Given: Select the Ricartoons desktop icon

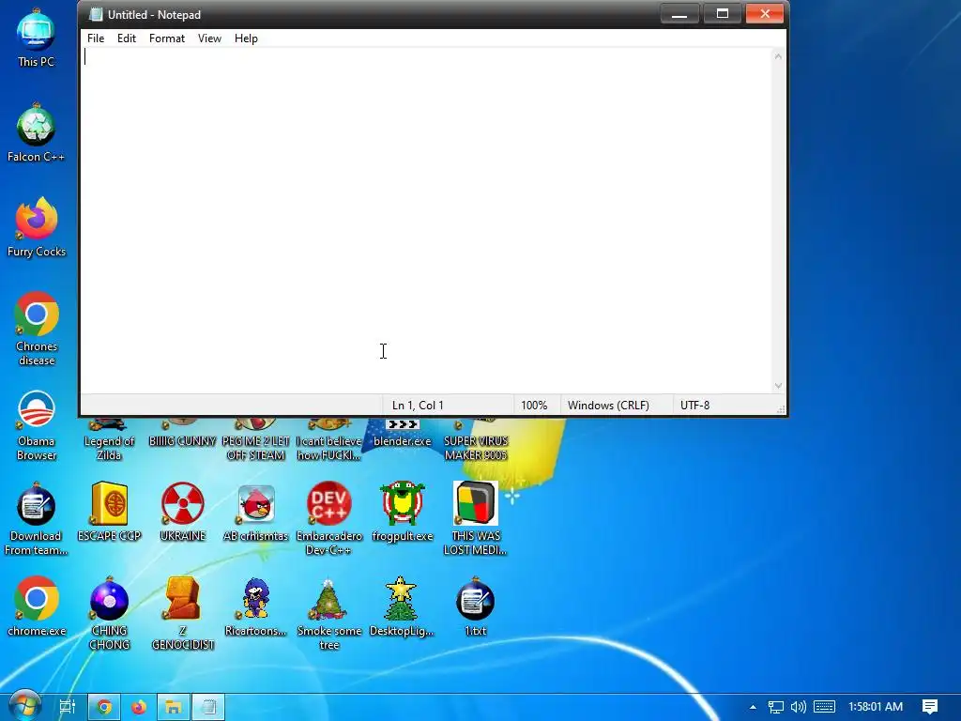Looking at the screenshot, I should (255, 606).
